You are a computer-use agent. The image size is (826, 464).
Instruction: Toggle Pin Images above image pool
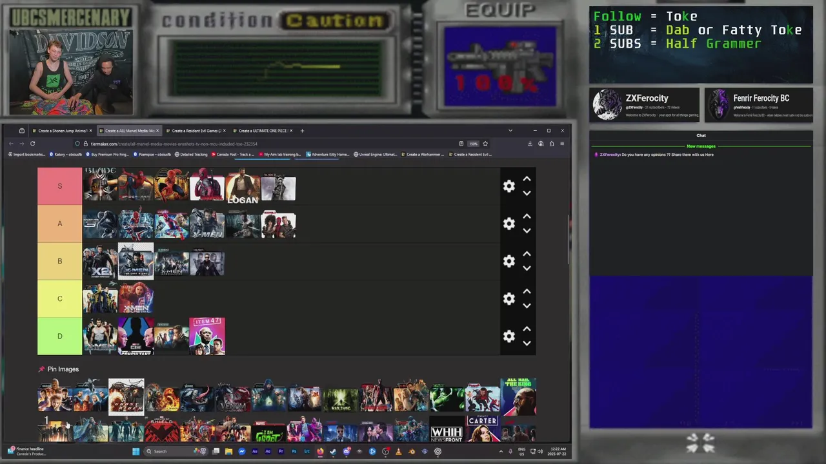(59, 369)
